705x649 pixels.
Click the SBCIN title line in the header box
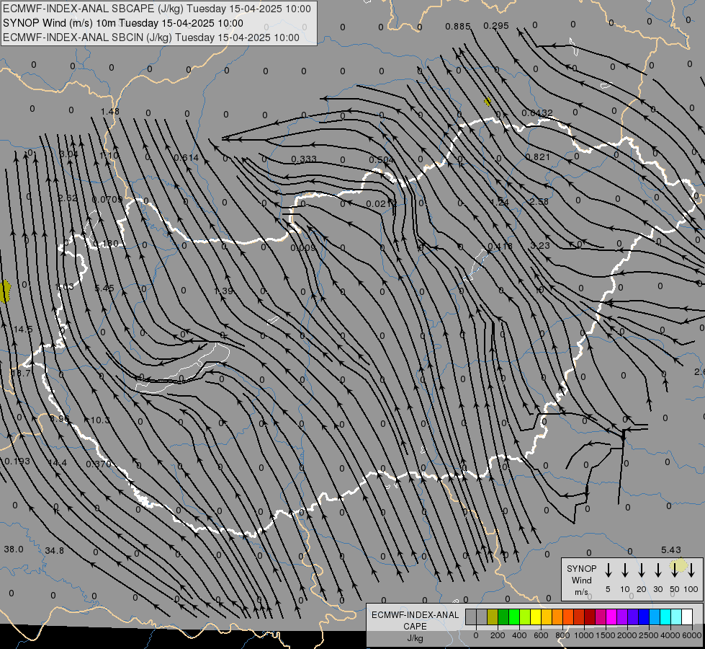pos(151,37)
